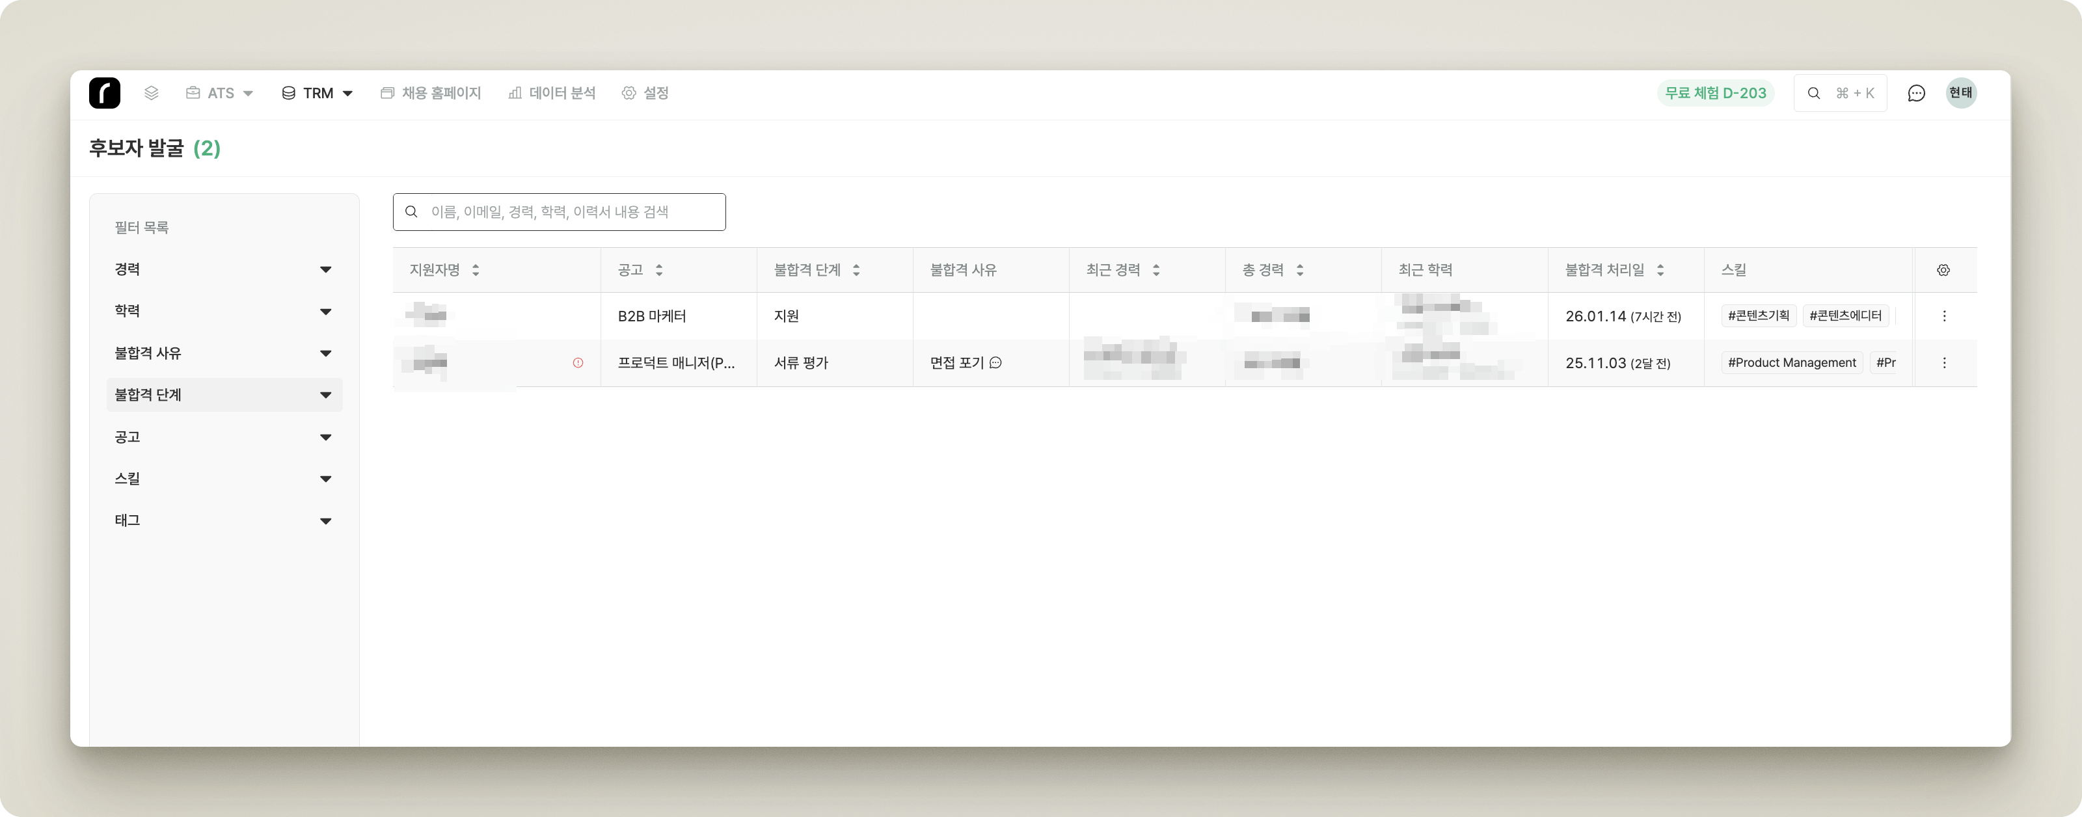Open the chat messages icon
Viewport: 2082px width, 817px height.
click(1915, 93)
